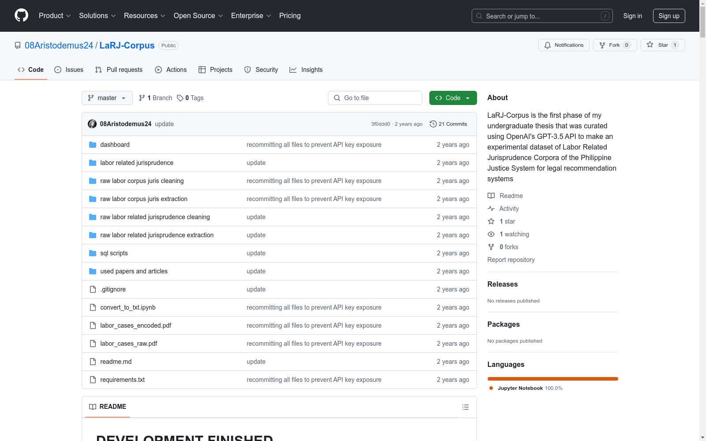Open the Releases section heading

click(x=503, y=284)
